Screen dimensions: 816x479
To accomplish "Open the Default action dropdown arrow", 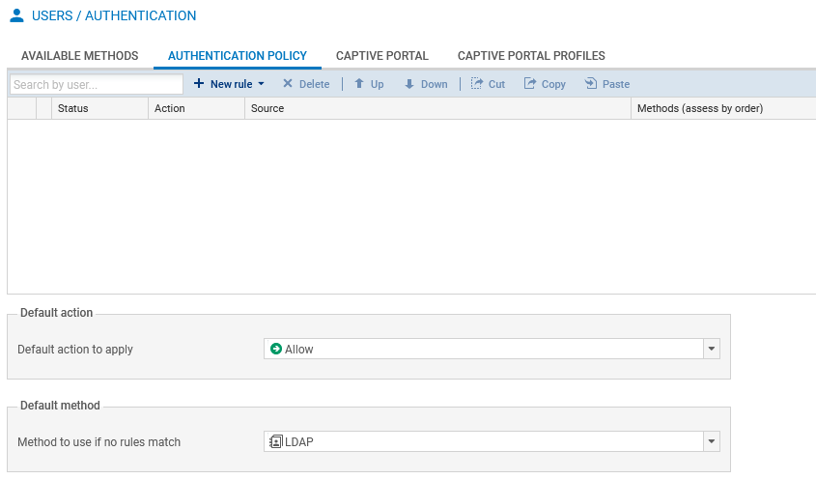I will tap(712, 349).
